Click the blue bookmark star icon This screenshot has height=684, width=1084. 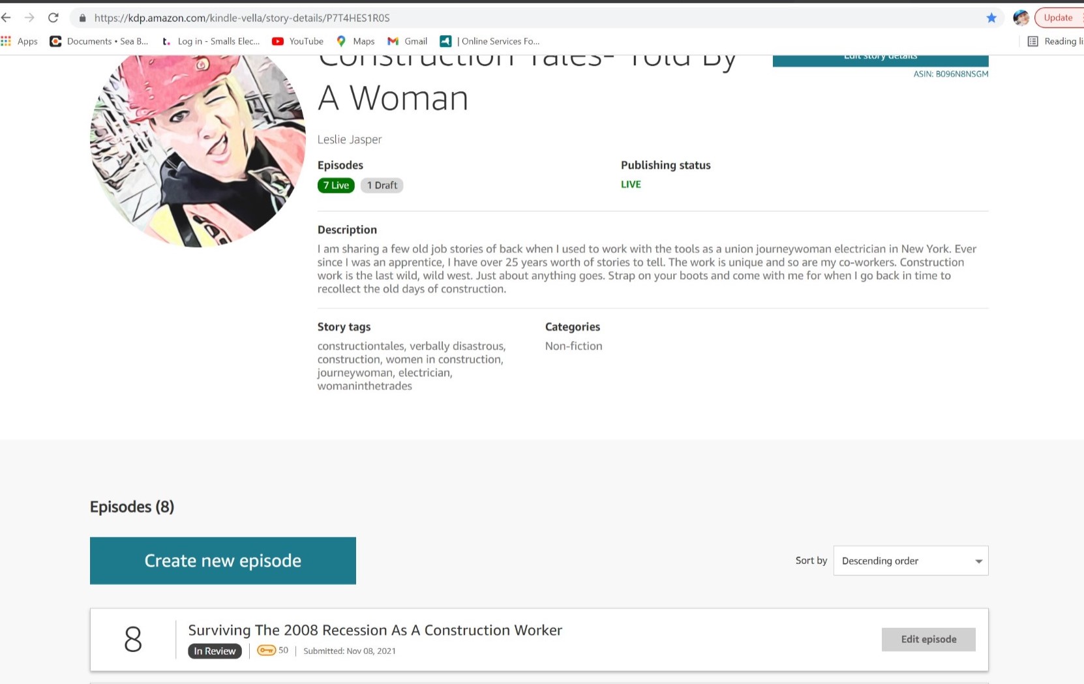(991, 18)
